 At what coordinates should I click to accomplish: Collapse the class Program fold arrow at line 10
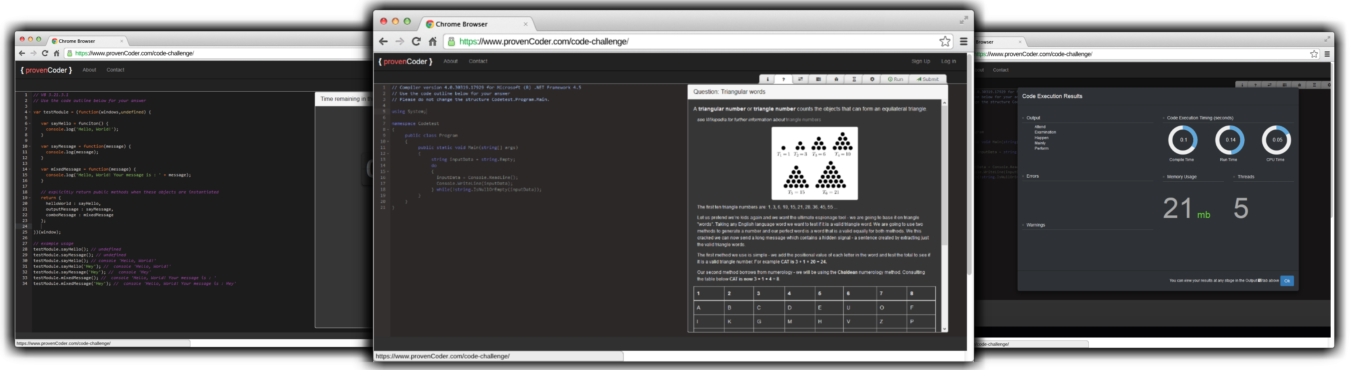(x=388, y=141)
